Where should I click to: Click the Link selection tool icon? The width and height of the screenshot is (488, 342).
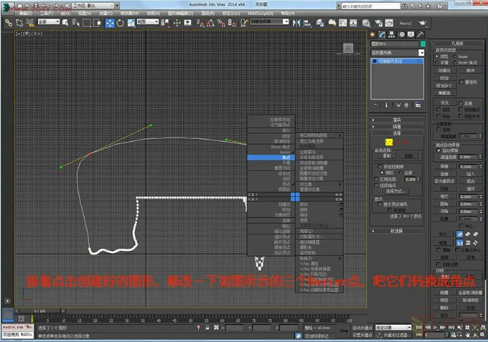pos(8,23)
